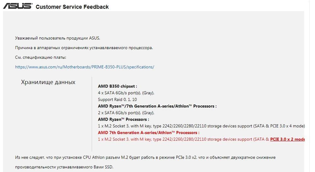This screenshot has width=315, height=172.
Task: Click the ASUS logo
Action: [x=18, y=6]
